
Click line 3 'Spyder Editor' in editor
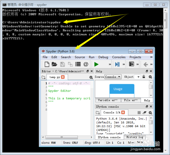(x=60, y=91)
